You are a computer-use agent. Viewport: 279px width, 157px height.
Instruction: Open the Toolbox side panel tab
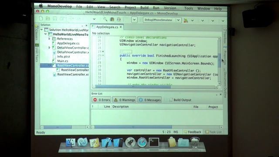click(225, 36)
